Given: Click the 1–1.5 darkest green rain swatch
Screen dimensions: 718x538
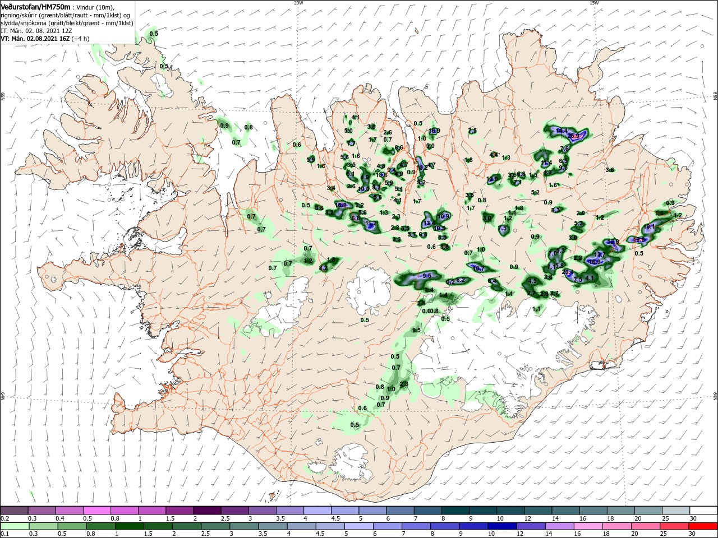Looking at the screenshot, I should (x=129, y=526).
